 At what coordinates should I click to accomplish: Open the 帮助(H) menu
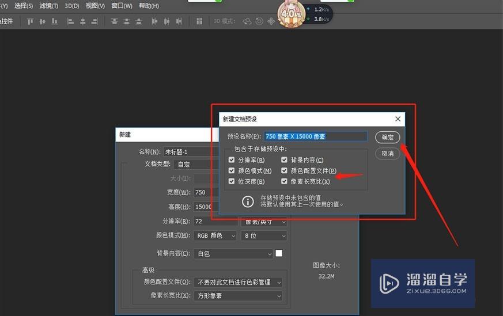[149, 6]
